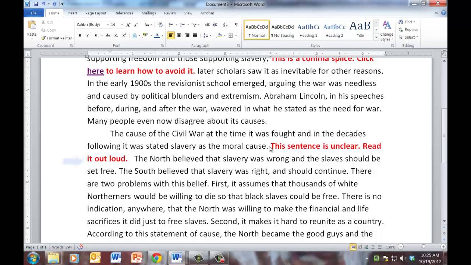Open the File tab
Image resolution: width=471 pixels, height=265 pixels.
tap(33, 13)
